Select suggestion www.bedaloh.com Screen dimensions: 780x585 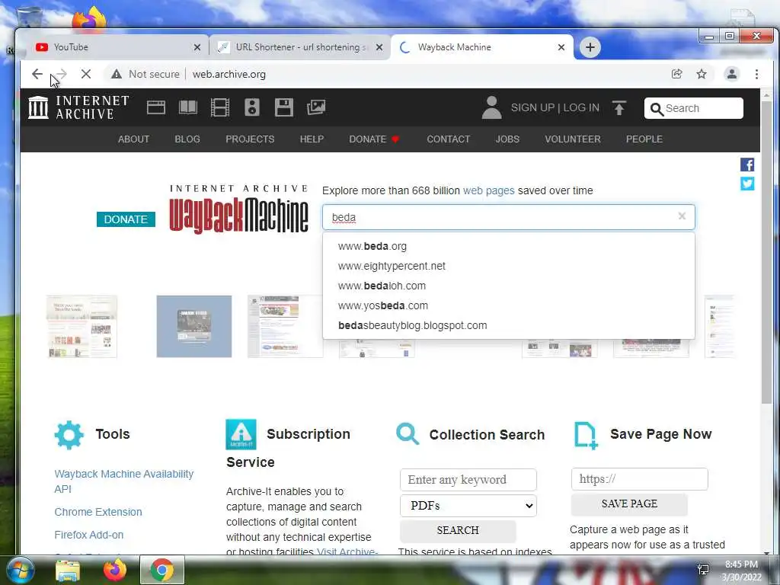point(508,286)
